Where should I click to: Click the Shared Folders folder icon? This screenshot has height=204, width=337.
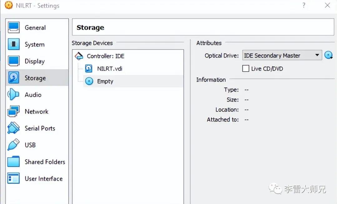click(x=14, y=162)
